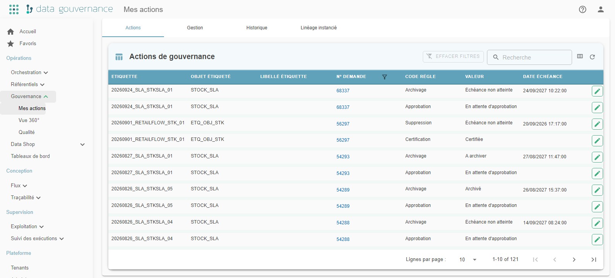
Task: Go to the first page of results
Action: (535, 259)
